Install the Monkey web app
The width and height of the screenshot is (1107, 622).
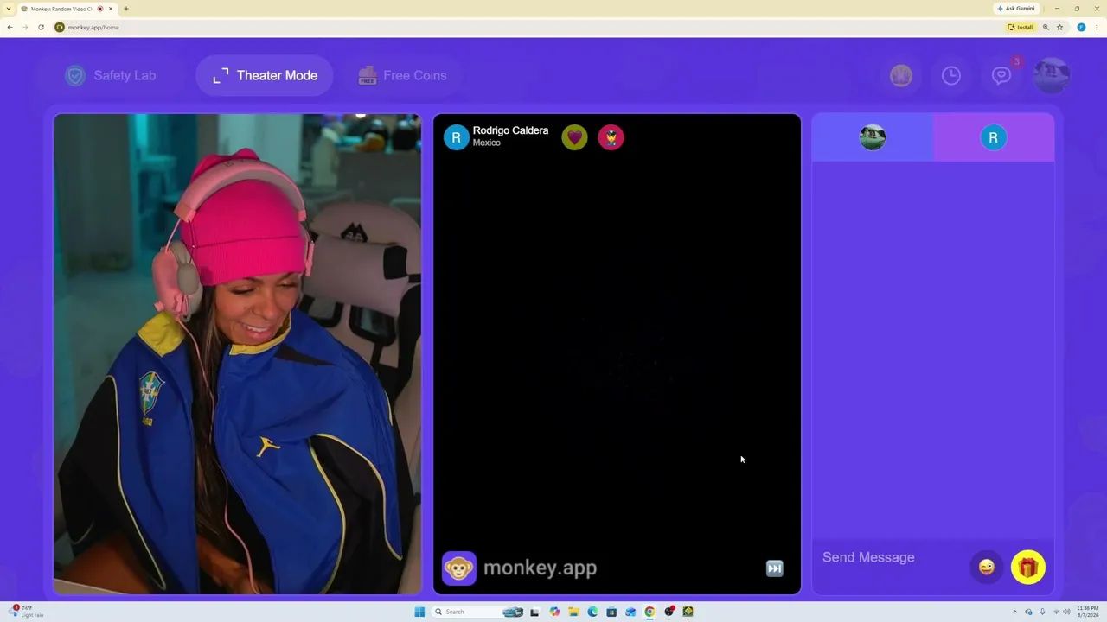click(x=1021, y=27)
